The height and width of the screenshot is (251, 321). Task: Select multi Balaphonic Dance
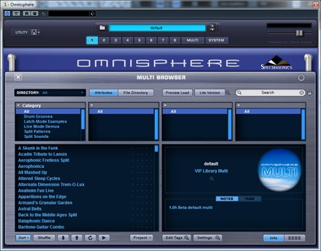click(x=36, y=221)
